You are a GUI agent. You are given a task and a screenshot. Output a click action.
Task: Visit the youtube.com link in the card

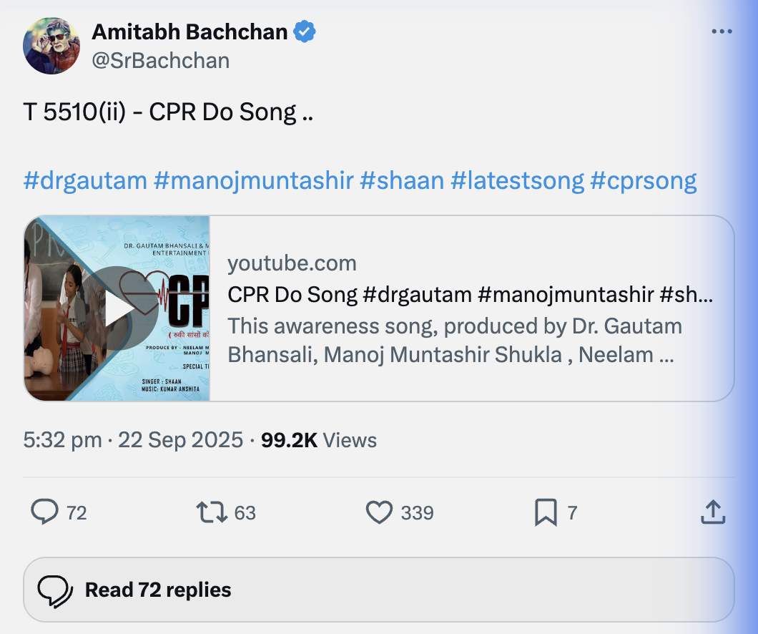[292, 263]
